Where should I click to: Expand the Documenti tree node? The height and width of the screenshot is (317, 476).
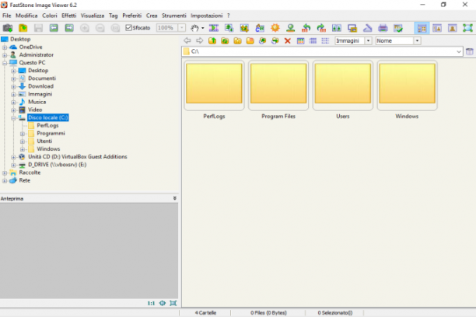[x=13, y=78]
